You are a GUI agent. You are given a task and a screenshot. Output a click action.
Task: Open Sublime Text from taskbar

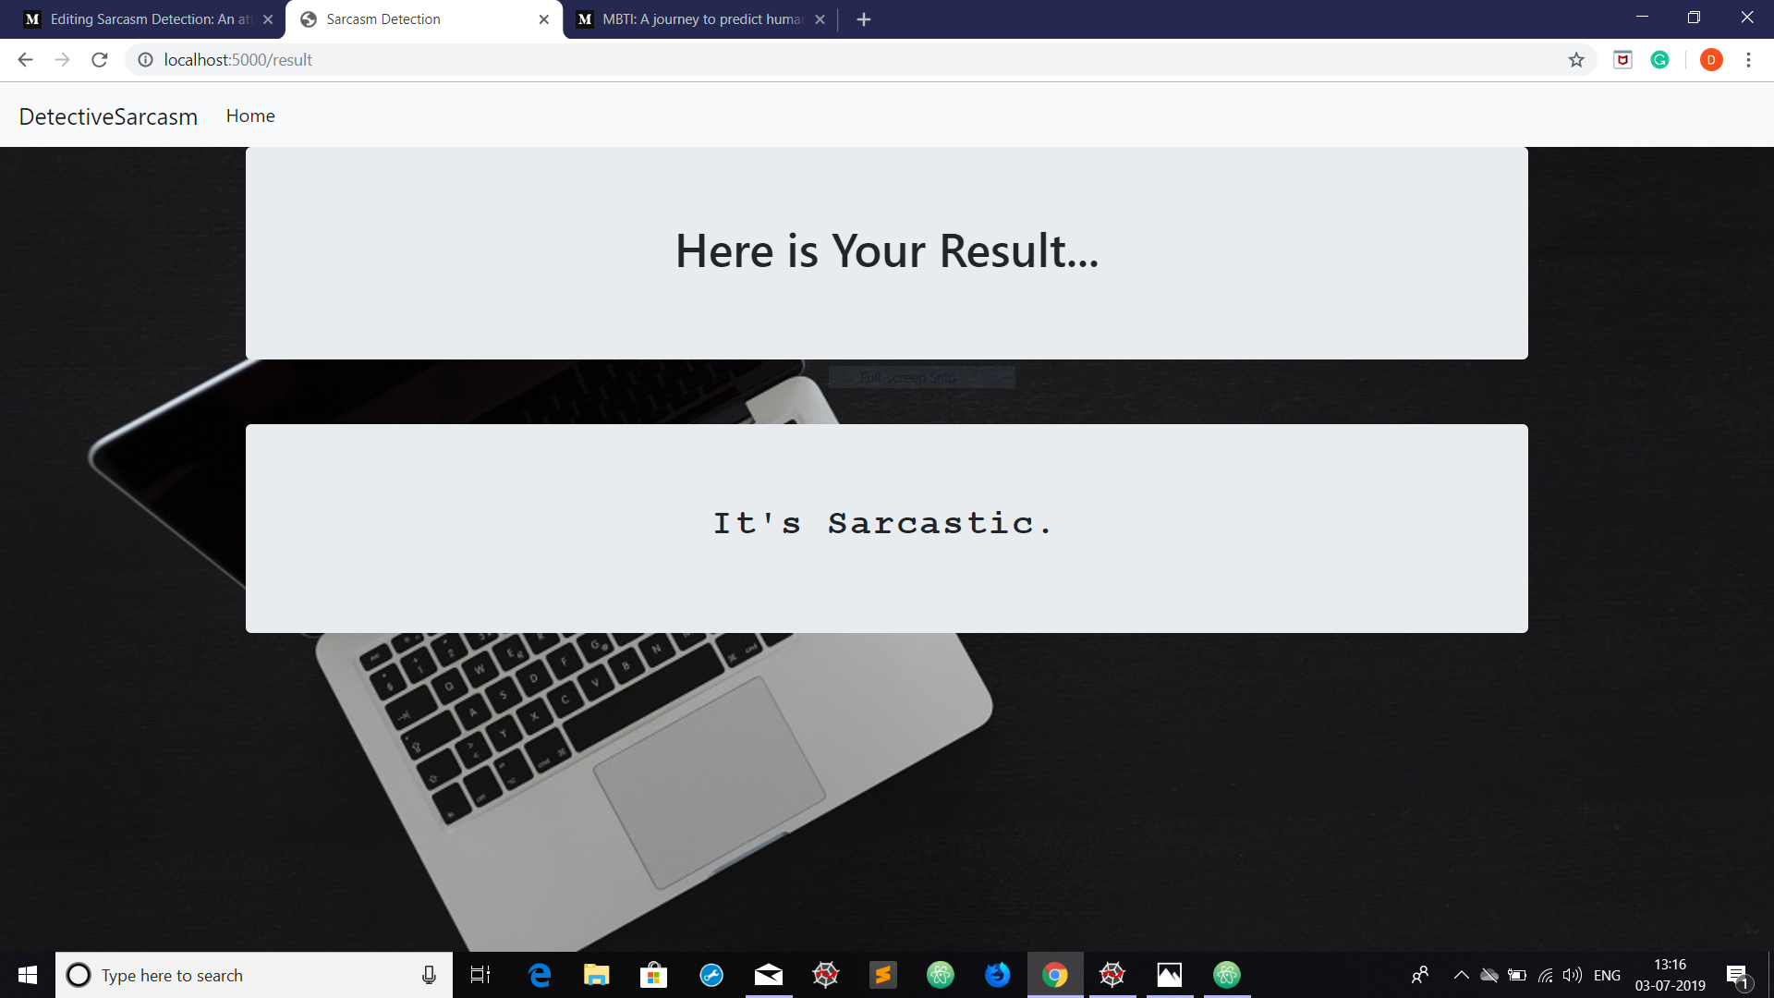(x=882, y=975)
